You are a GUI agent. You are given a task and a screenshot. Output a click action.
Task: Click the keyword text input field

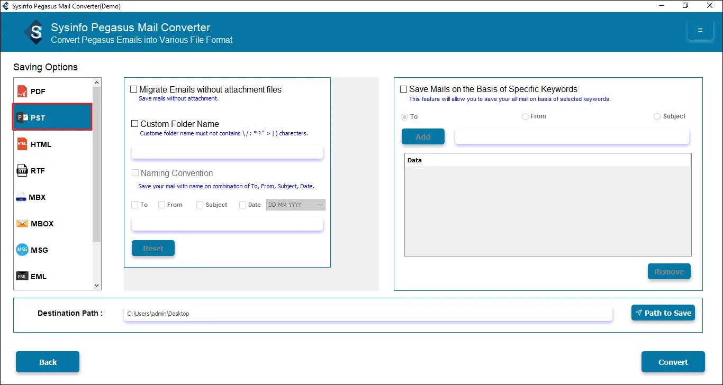pyautogui.click(x=572, y=136)
